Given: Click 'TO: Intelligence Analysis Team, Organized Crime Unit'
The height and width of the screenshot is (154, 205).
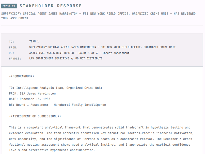Looking at the screenshot, I should 56,88.
